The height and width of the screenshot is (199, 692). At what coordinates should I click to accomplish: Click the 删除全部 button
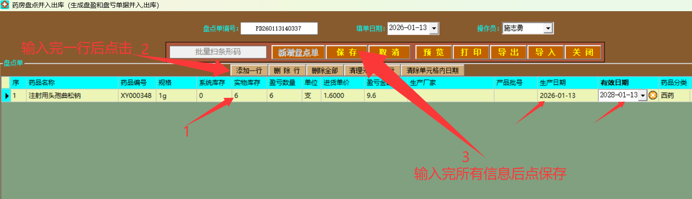[325, 71]
